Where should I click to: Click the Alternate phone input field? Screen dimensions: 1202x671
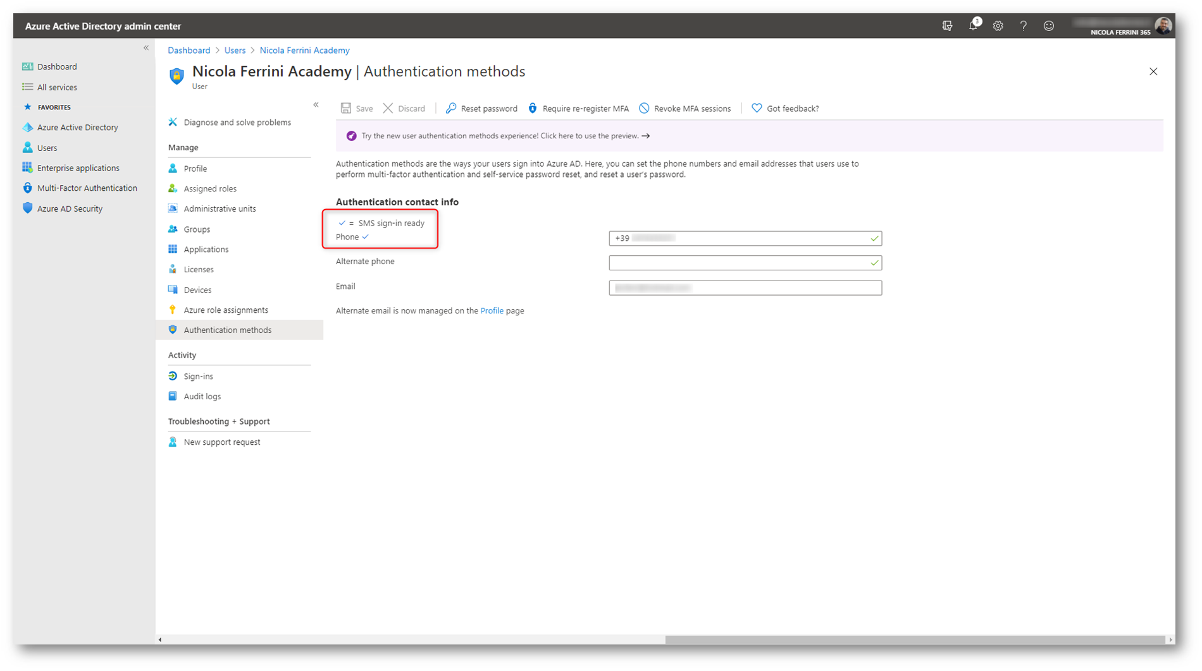[745, 263]
